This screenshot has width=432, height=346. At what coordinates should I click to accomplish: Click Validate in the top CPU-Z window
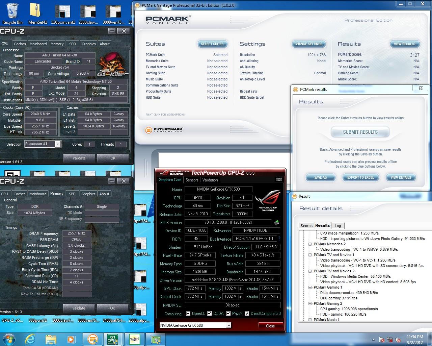(79, 158)
